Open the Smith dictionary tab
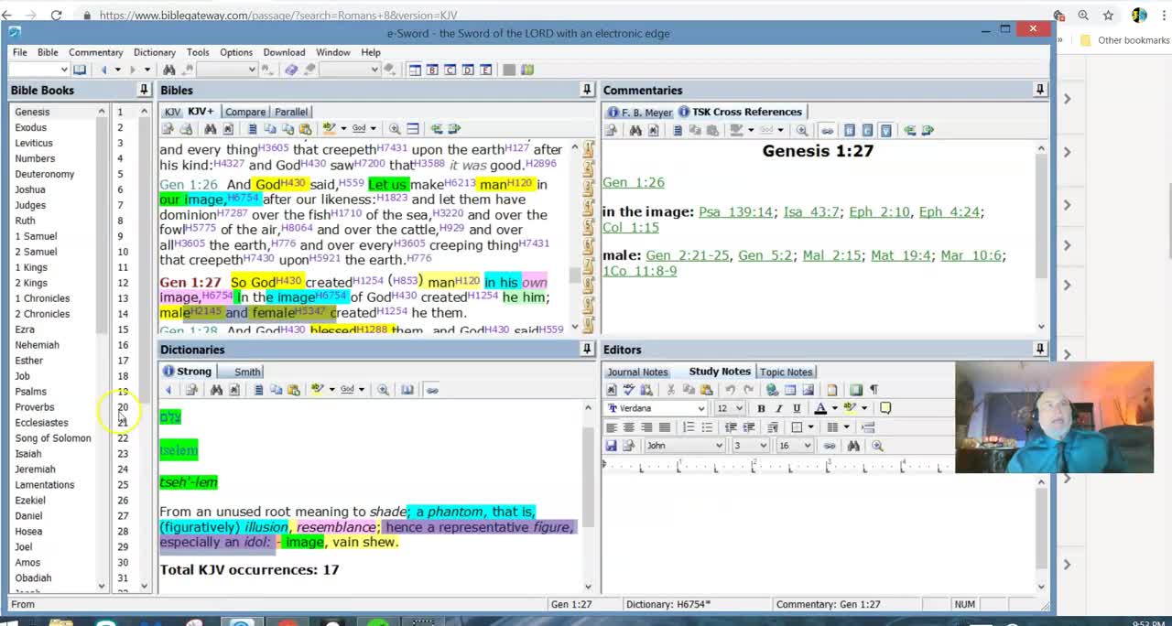 click(247, 372)
